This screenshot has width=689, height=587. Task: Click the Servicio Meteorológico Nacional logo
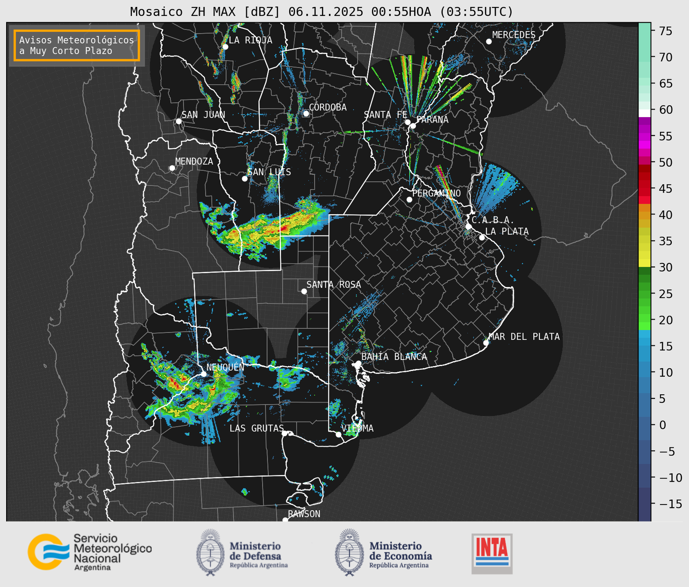pos(89,552)
